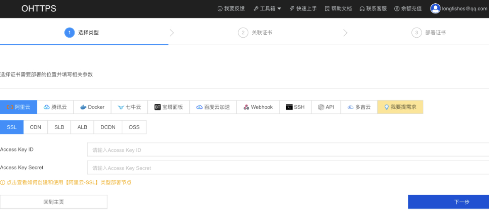The width and height of the screenshot is (489, 222).
Task: Select the 腾讯云 provider tab
Action: tap(56, 107)
